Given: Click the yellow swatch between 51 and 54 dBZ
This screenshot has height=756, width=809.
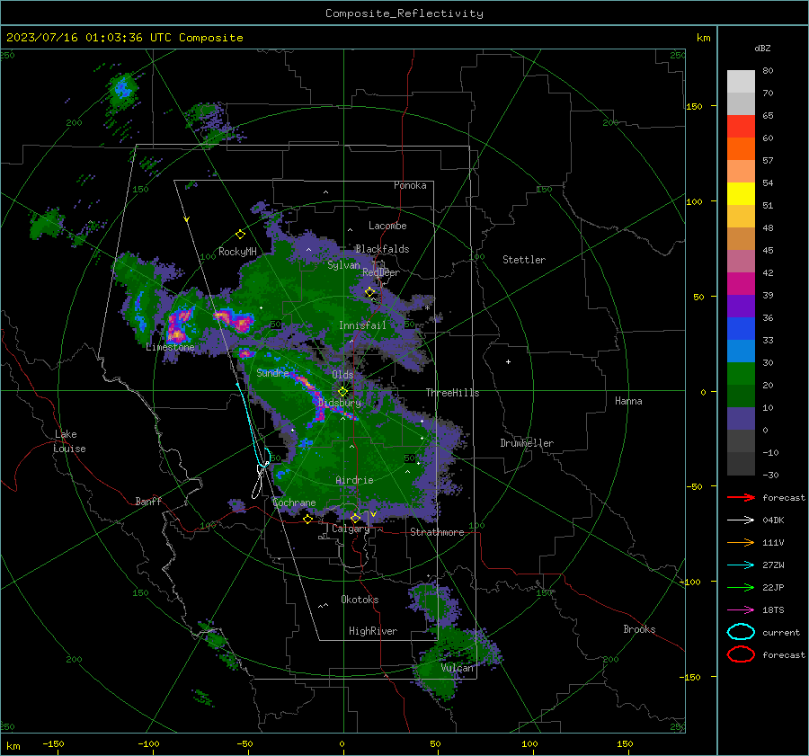Looking at the screenshot, I should [741, 194].
